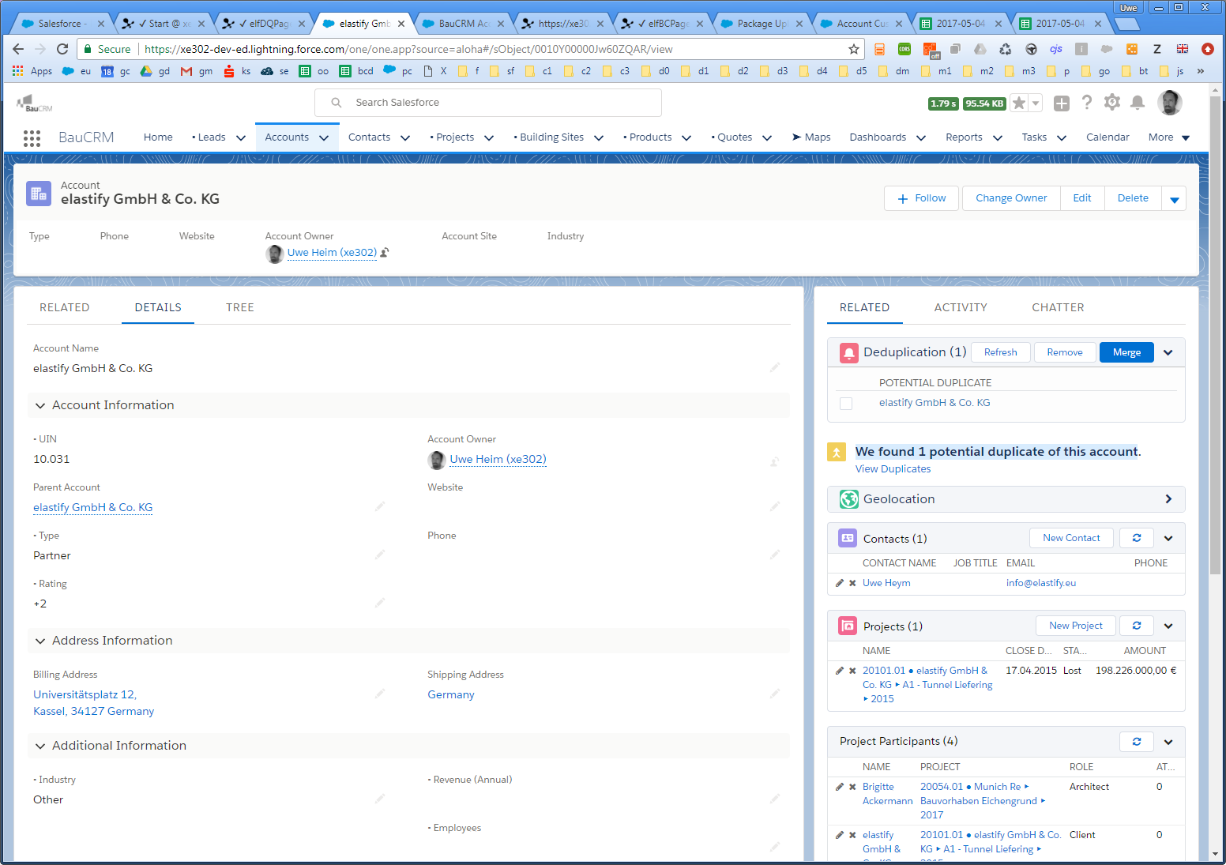The width and height of the screenshot is (1226, 865).
Task: Check the potential duplicate elastify checkbox
Action: [x=846, y=404]
